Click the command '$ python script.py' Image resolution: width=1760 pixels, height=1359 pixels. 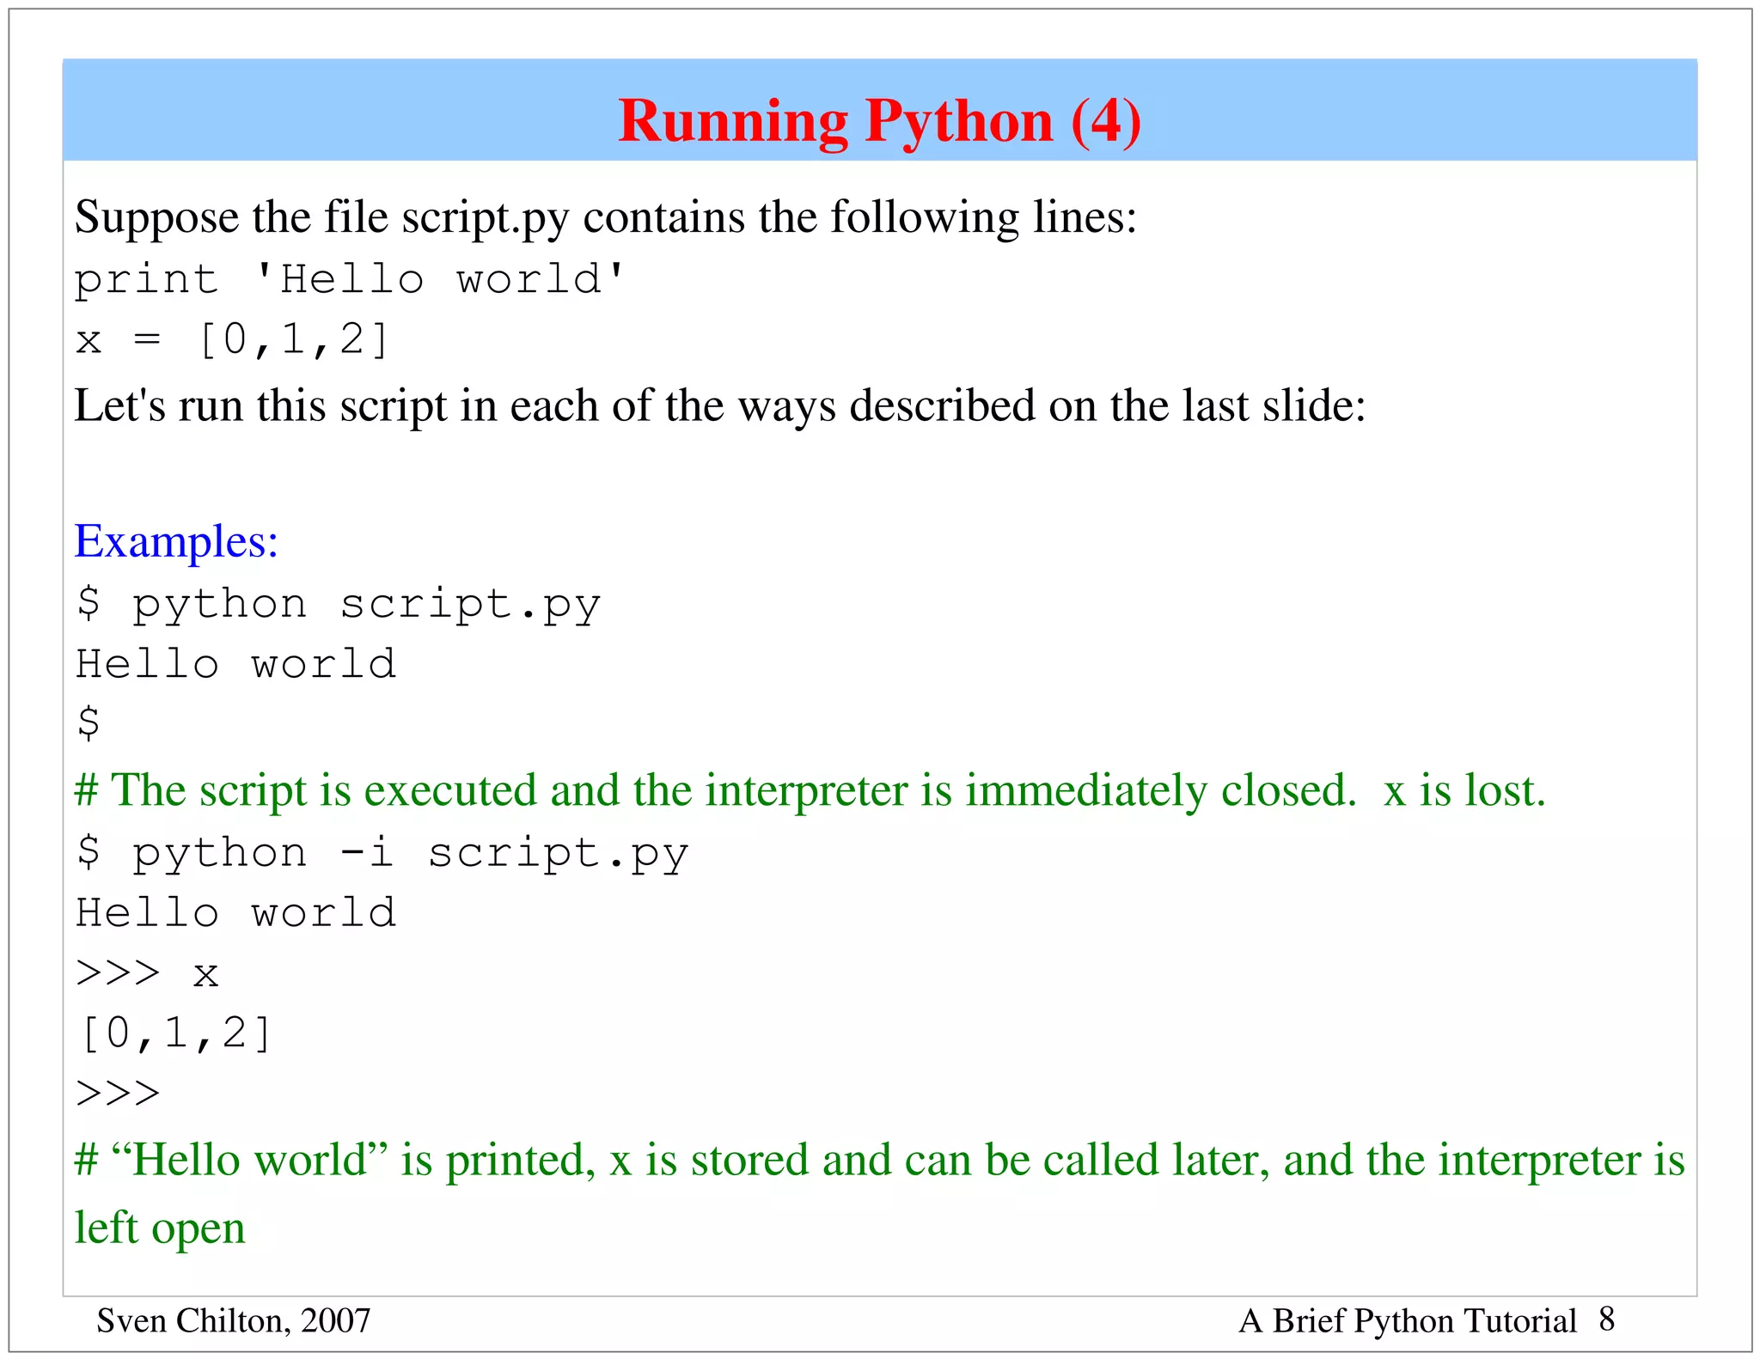coord(338,606)
